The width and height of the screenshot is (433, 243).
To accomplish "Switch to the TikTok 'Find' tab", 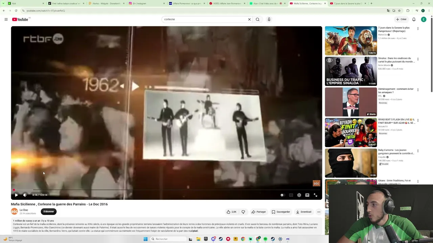I will [66, 3].
